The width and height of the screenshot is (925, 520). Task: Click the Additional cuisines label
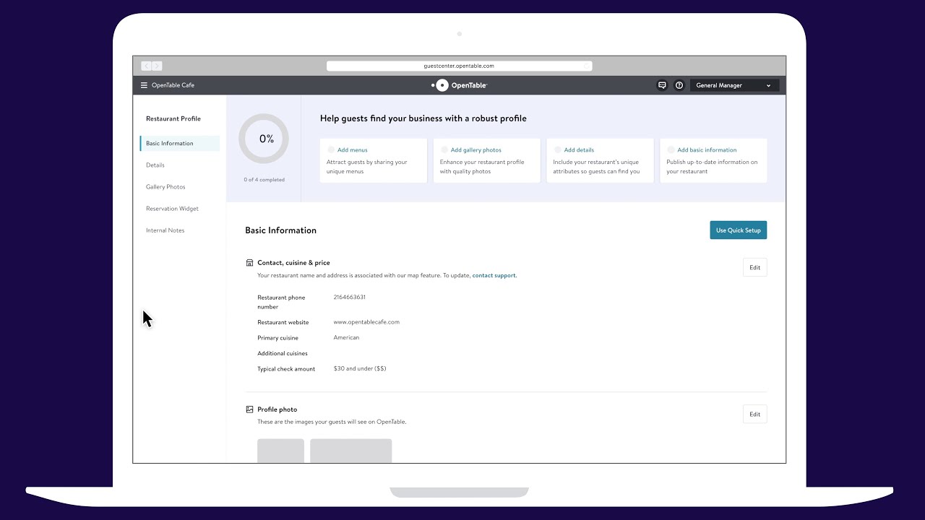[283, 354]
